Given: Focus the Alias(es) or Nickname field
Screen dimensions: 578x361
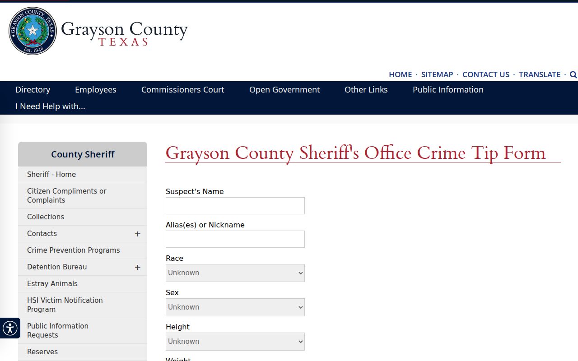Looking at the screenshot, I should point(235,239).
